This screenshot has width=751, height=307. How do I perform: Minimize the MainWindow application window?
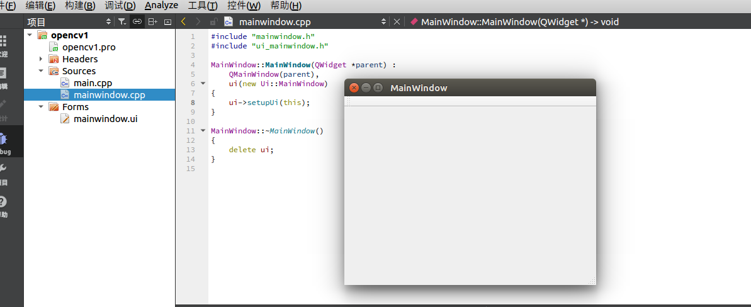(x=366, y=87)
